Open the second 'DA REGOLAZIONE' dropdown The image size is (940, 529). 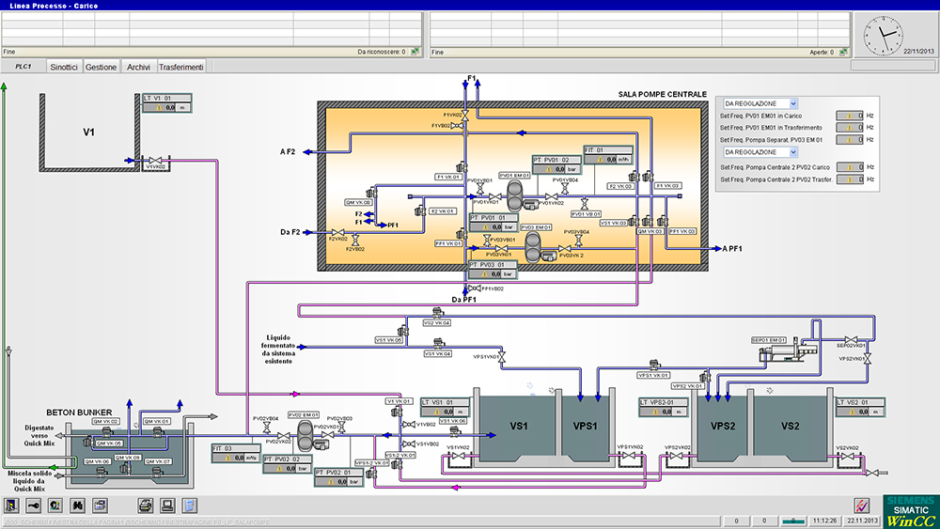pos(760,152)
